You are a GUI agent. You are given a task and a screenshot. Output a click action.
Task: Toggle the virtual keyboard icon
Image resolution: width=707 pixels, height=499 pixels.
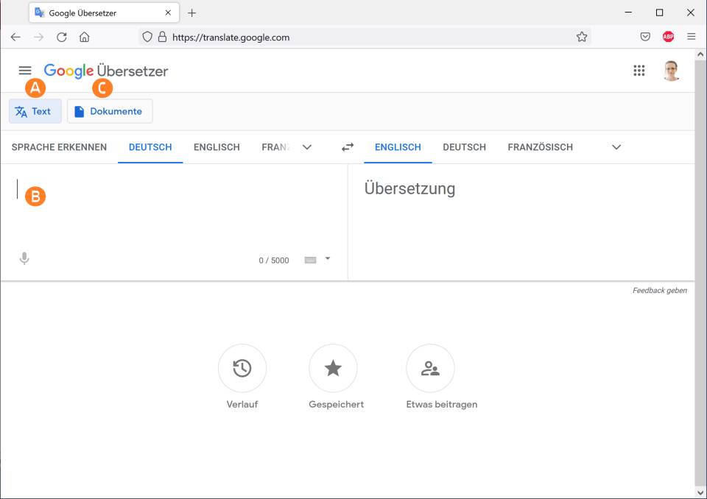[310, 260]
